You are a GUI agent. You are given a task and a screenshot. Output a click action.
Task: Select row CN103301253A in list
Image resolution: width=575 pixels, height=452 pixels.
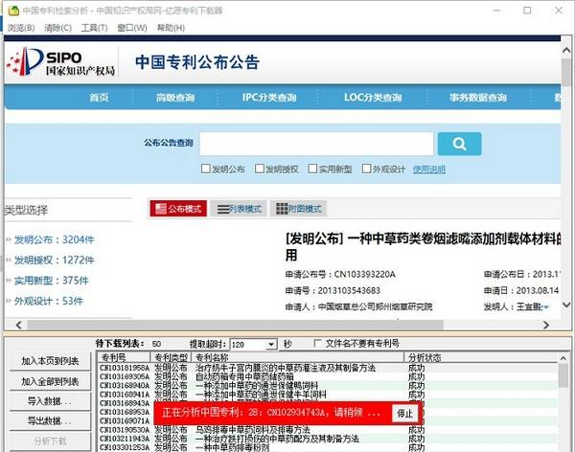(x=328, y=447)
